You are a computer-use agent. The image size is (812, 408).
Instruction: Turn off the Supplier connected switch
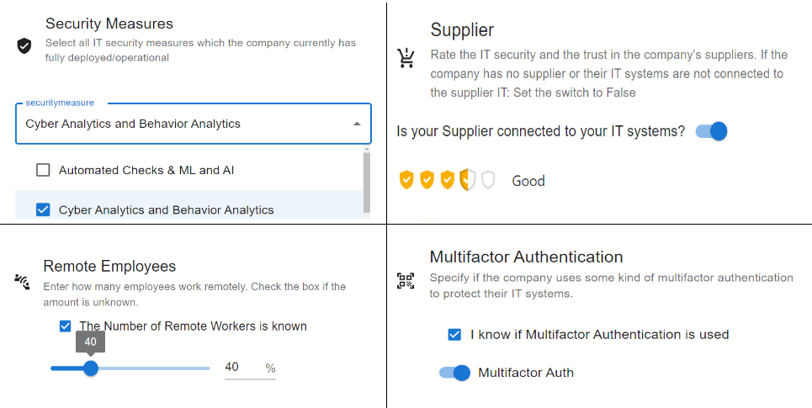712,131
